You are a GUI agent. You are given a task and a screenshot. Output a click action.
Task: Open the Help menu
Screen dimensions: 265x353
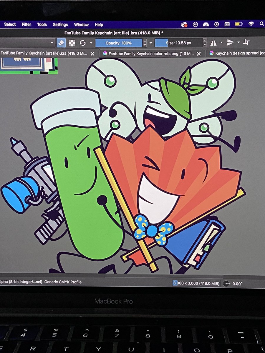(99, 25)
